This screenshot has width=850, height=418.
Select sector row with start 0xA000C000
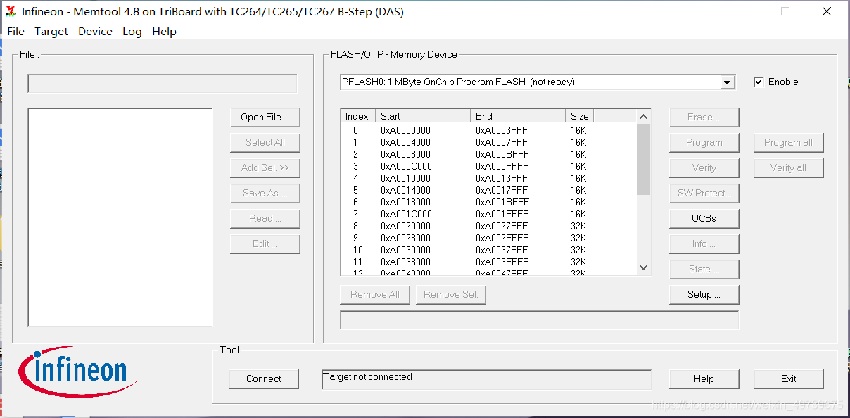[x=489, y=167]
